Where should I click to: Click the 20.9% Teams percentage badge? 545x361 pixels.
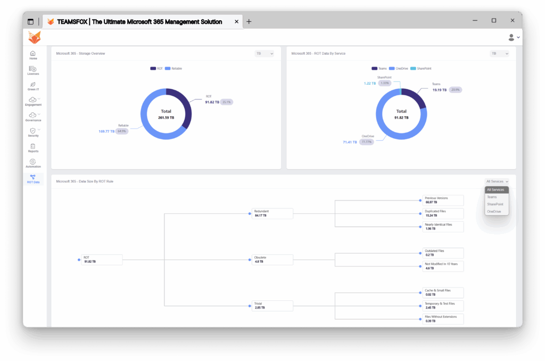pos(456,90)
